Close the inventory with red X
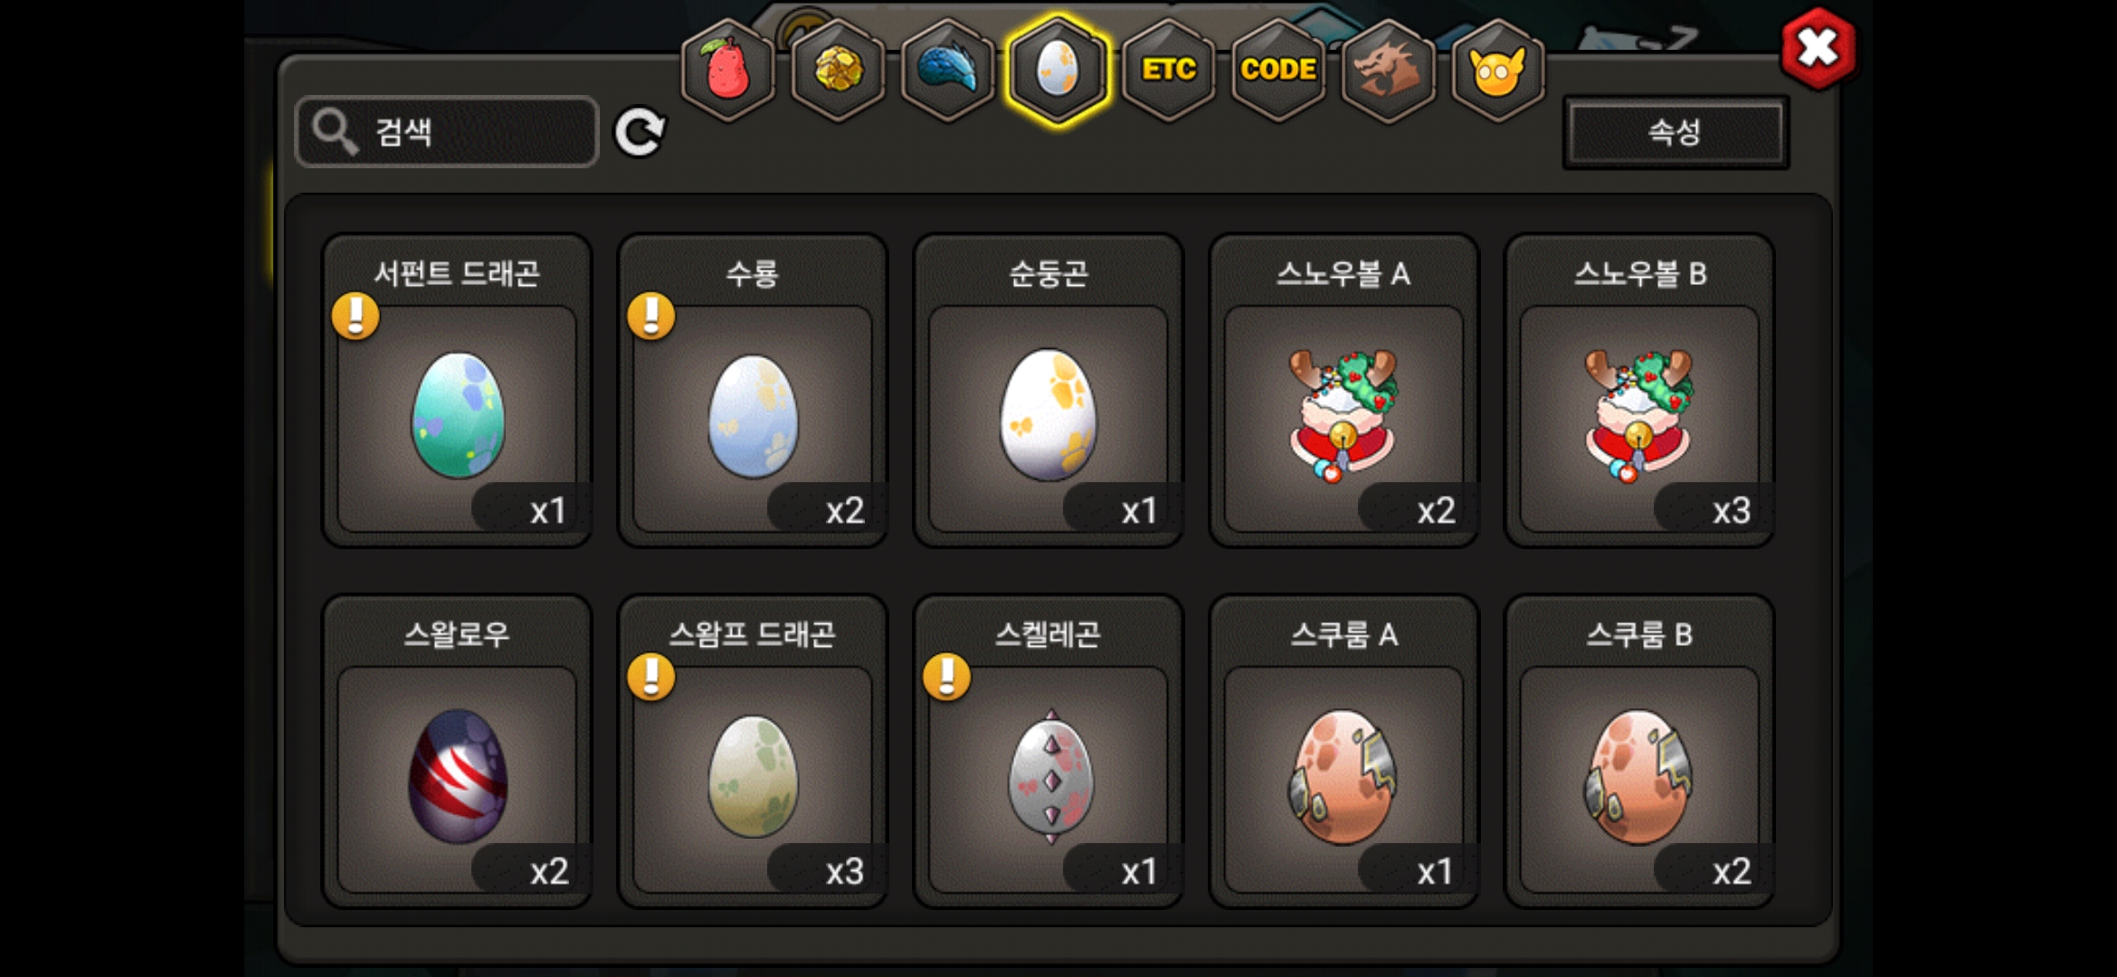2117x977 pixels. (1818, 48)
